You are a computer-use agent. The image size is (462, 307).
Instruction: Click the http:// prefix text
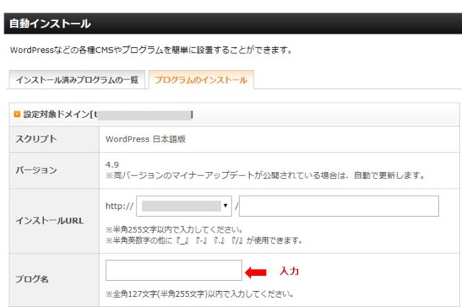coord(118,206)
